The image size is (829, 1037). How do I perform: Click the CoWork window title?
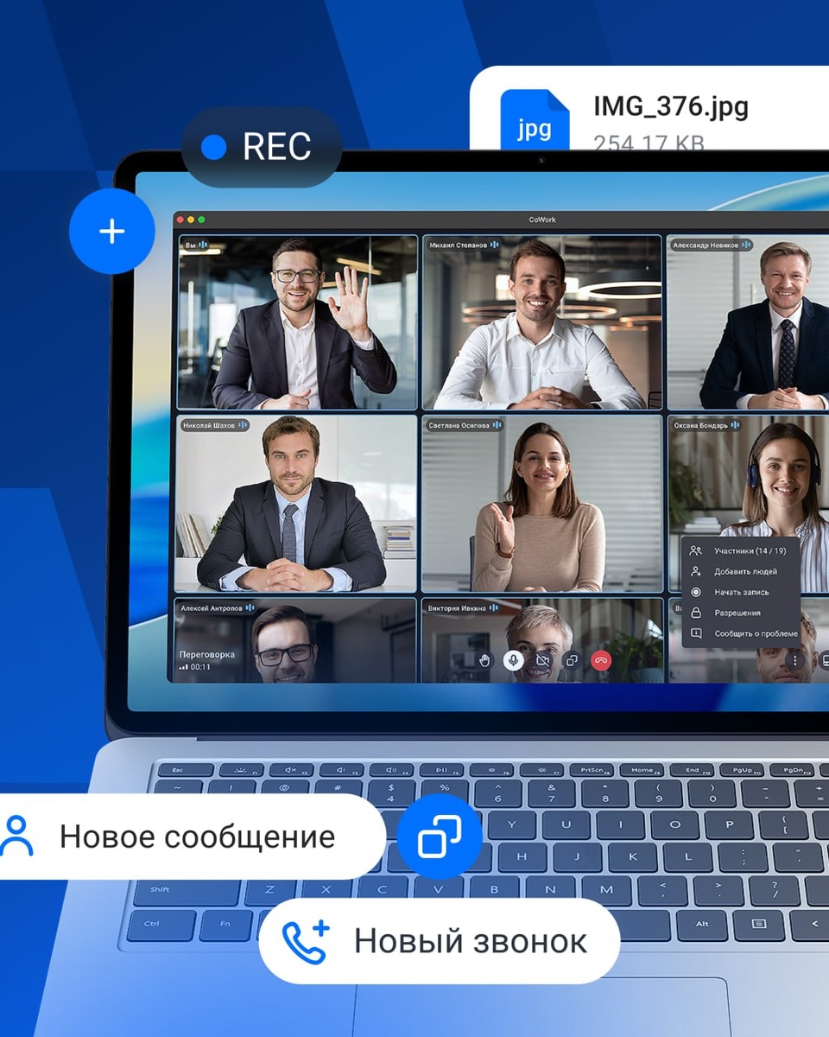pyautogui.click(x=542, y=219)
